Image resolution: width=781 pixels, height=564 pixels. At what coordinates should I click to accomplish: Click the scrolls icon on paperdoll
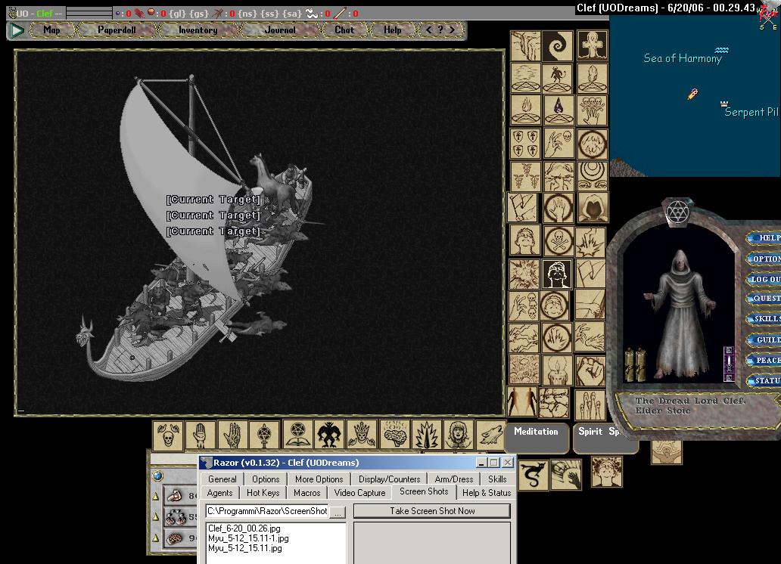(635, 364)
